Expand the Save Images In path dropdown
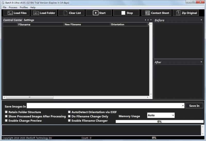This screenshot has width=206, height=141. [x=183, y=106]
